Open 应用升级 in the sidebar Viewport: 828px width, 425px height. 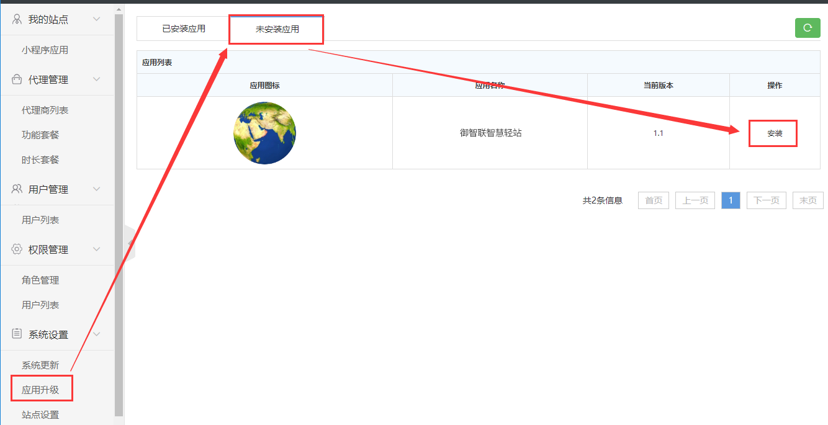pyautogui.click(x=40, y=390)
